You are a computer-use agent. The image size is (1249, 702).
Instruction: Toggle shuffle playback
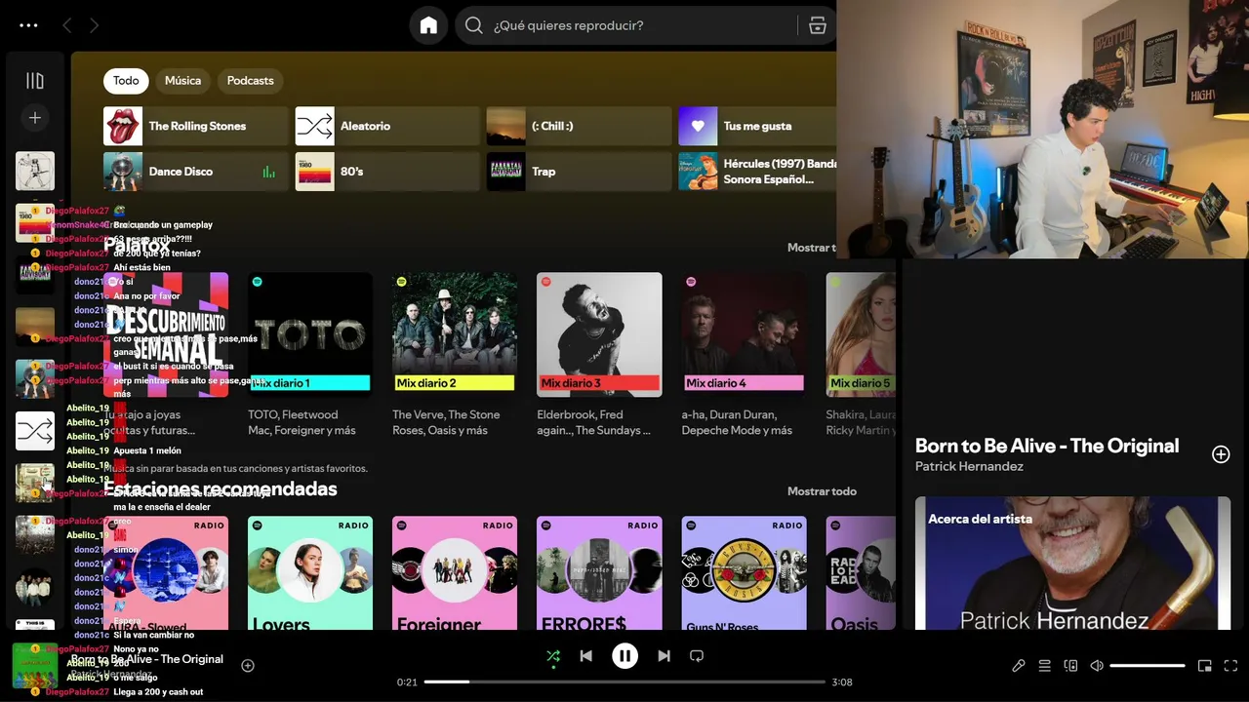click(x=553, y=656)
